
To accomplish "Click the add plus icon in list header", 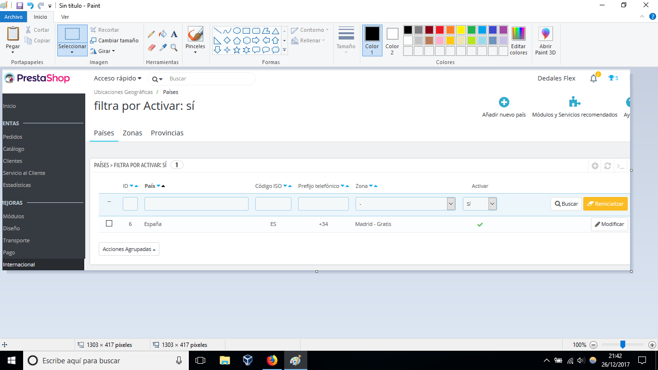I will (x=595, y=166).
